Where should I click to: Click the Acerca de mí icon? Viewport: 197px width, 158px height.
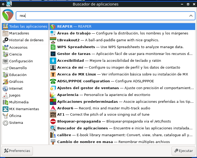(53, 68)
